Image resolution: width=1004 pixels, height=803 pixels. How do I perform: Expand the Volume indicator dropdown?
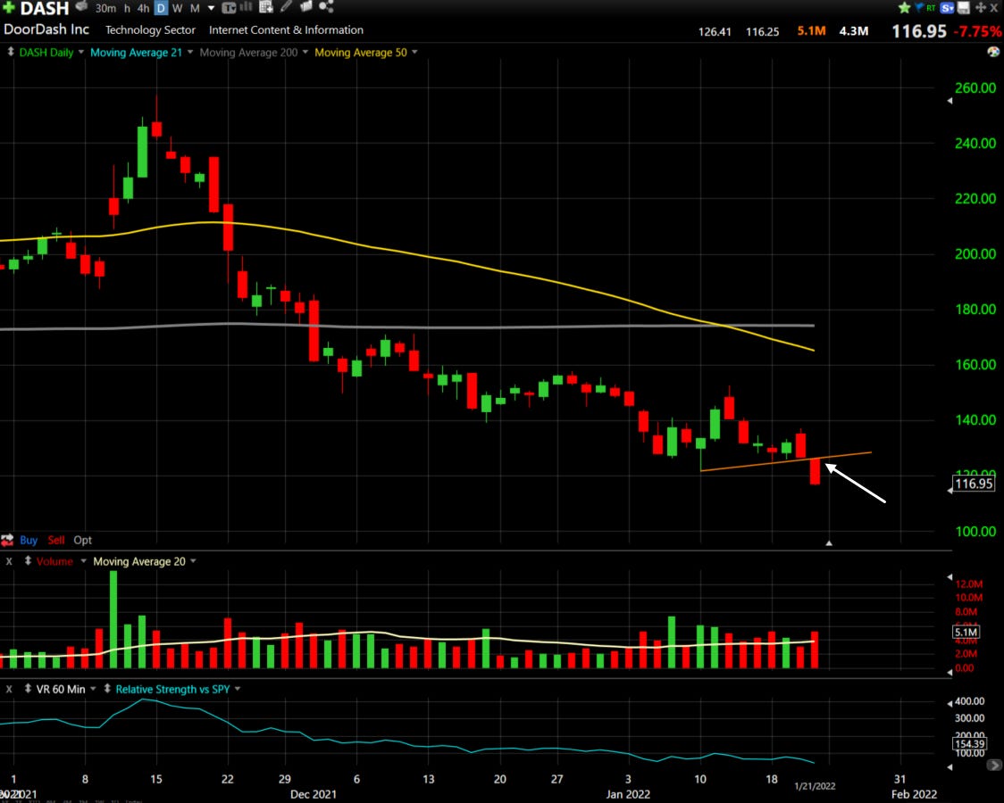coord(82,561)
